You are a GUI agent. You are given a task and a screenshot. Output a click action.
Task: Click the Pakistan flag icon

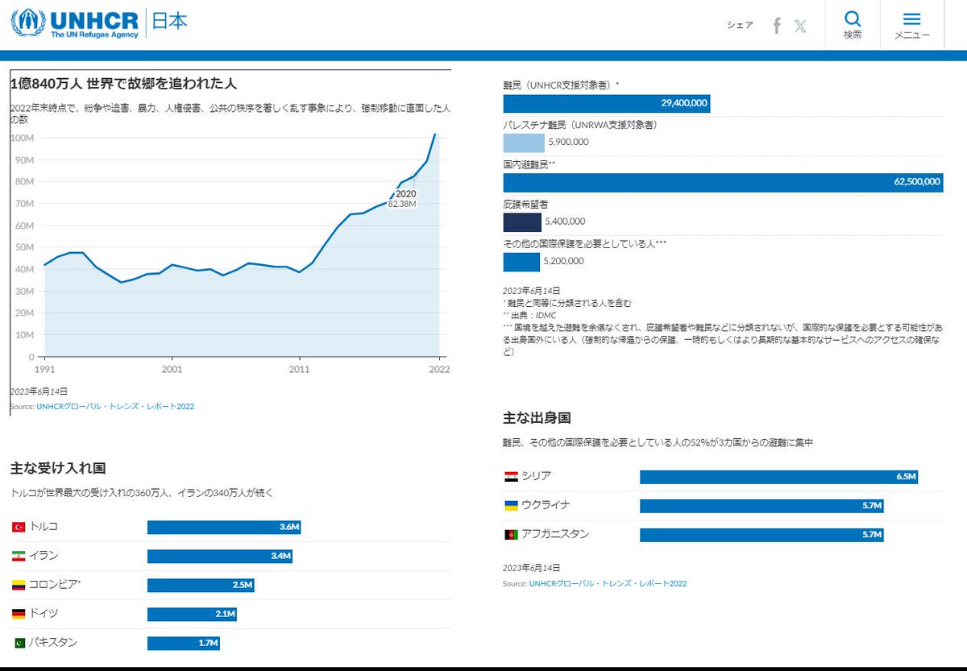coord(19,643)
